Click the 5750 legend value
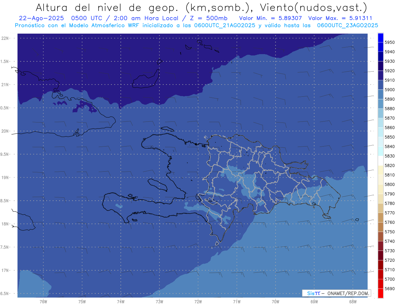Screen dimensions: 396x306 pyautogui.click(x=390, y=232)
